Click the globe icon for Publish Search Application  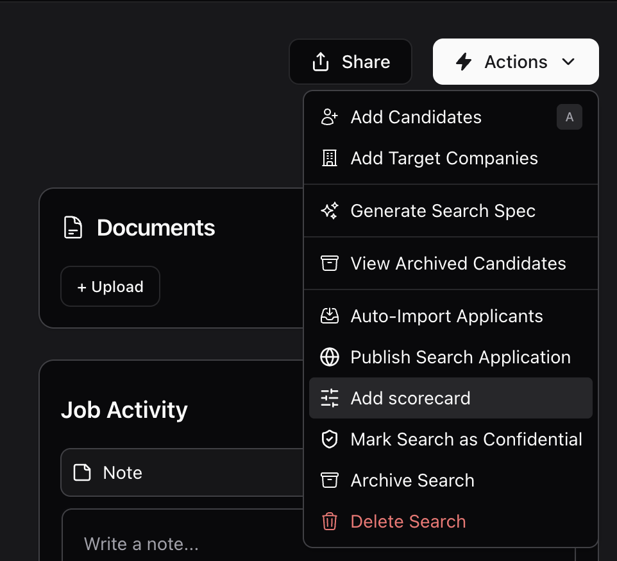(x=330, y=357)
